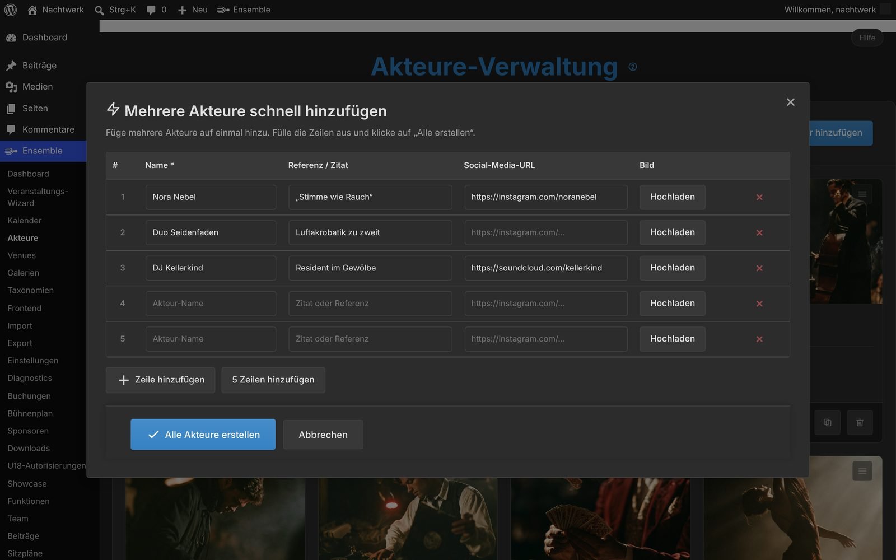This screenshot has height=560, width=896.
Task: Click Akteur-Name field in row 4
Action: pyautogui.click(x=211, y=304)
